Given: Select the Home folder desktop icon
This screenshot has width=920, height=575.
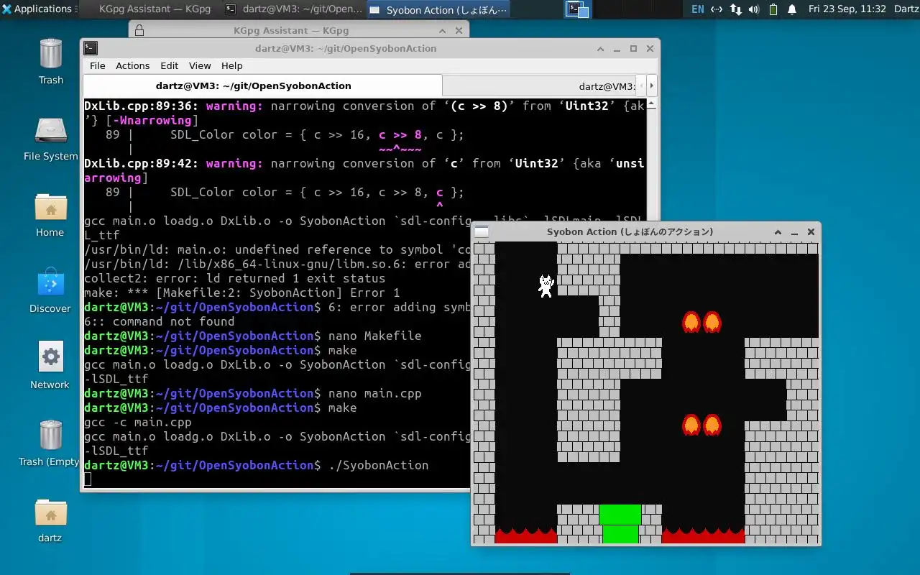Looking at the screenshot, I should pyautogui.click(x=50, y=214).
